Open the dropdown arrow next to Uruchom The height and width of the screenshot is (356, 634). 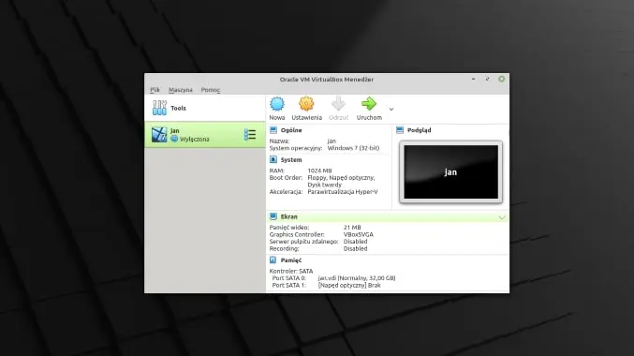[x=391, y=110]
